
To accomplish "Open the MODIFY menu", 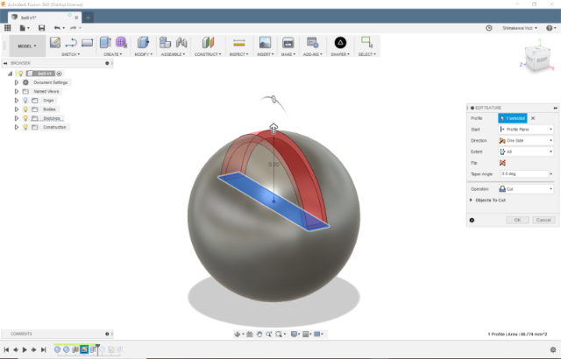I will tap(144, 54).
